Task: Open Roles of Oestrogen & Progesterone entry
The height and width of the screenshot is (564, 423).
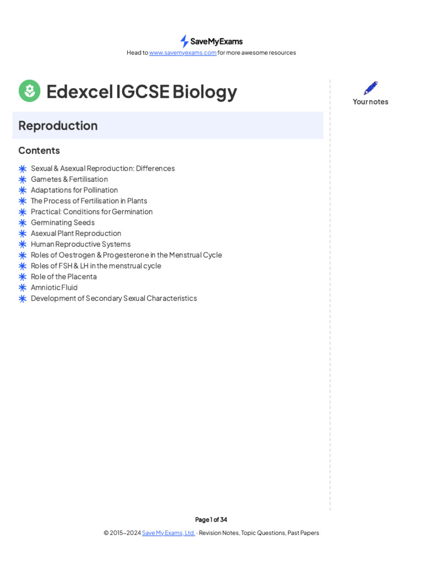Action: (x=126, y=255)
